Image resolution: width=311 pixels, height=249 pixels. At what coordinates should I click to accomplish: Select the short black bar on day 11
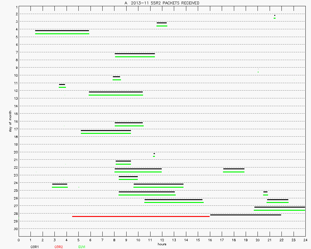[x=62, y=84]
